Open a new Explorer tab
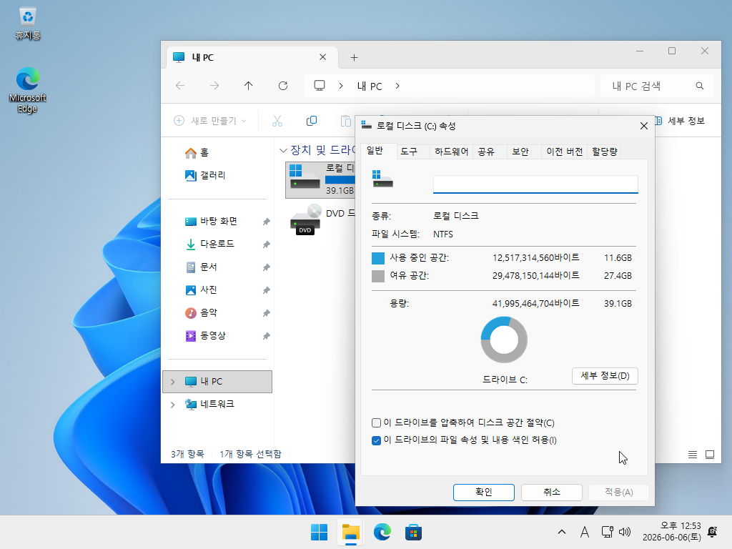Screen dimensions: 732x549 coord(354,57)
